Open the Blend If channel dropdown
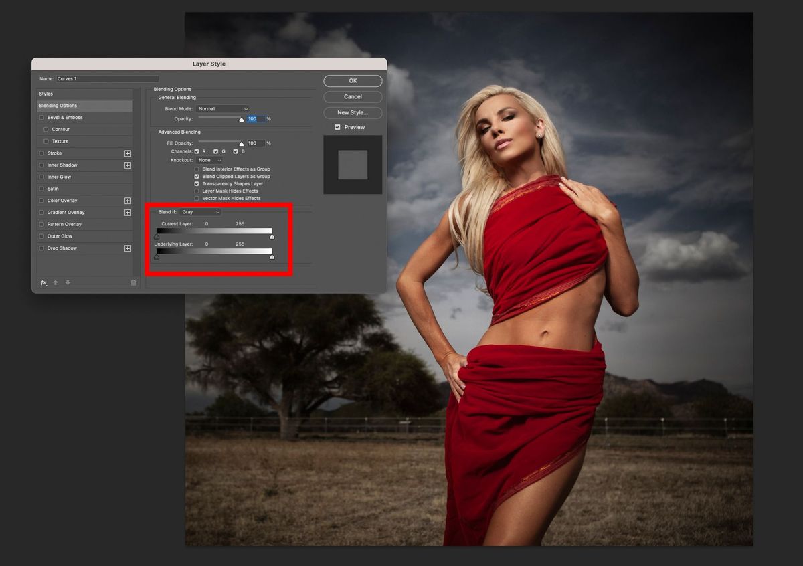The width and height of the screenshot is (803, 566). (x=201, y=212)
